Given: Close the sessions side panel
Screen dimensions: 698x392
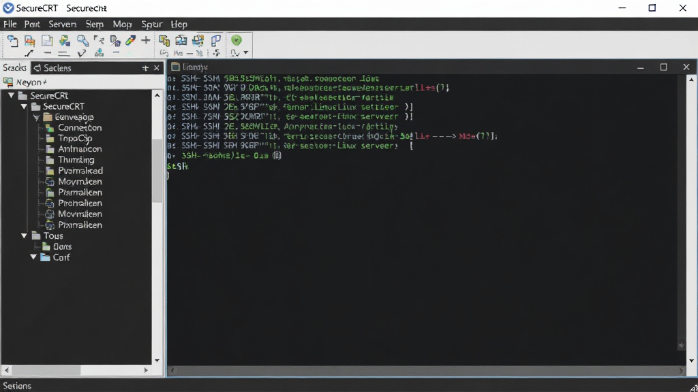Looking at the screenshot, I should [157, 68].
